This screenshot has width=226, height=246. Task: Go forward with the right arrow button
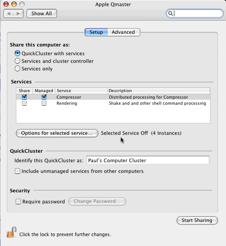pos(19,13)
